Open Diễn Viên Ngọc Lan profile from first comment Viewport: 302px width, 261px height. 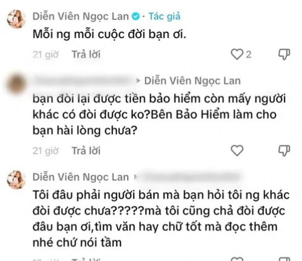click(x=81, y=16)
